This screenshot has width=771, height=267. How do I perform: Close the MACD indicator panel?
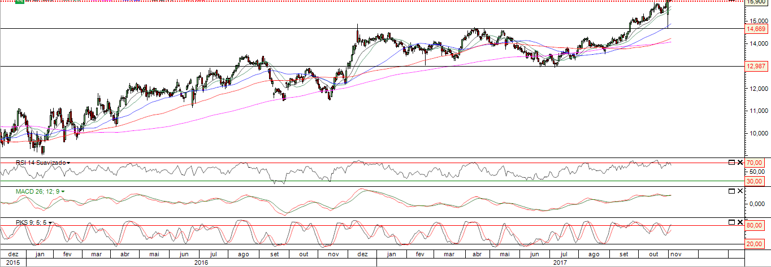(740, 191)
